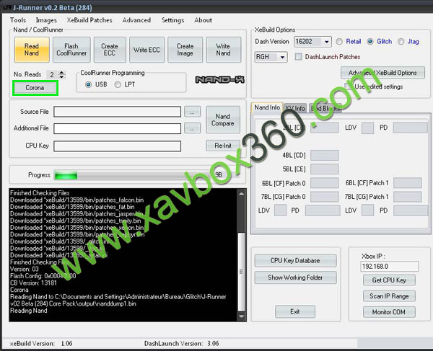The image size is (433, 351).
Task: Browse for Additional File with ... button
Action: click(192, 128)
